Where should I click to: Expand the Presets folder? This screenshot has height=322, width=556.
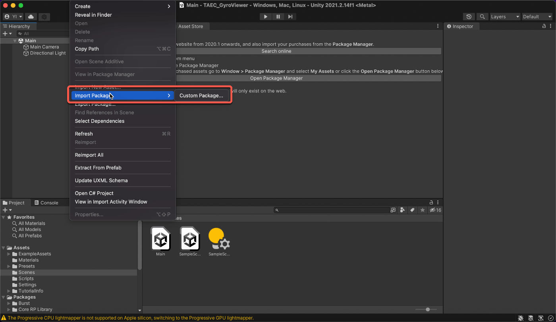click(x=9, y=266)
